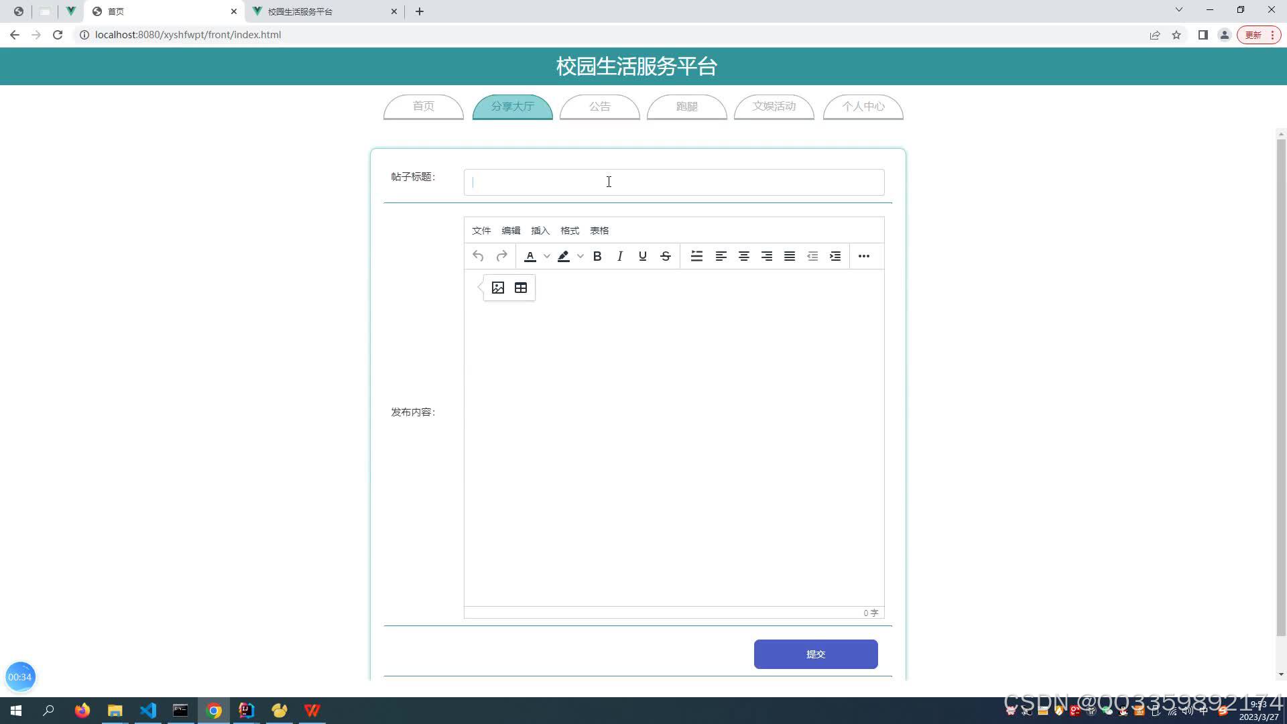Screen dimensions: 1287x724
Task: Open the text color dropdown arrow
Action: click(547, 256)
